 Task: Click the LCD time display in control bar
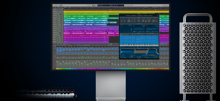(111, 5)
